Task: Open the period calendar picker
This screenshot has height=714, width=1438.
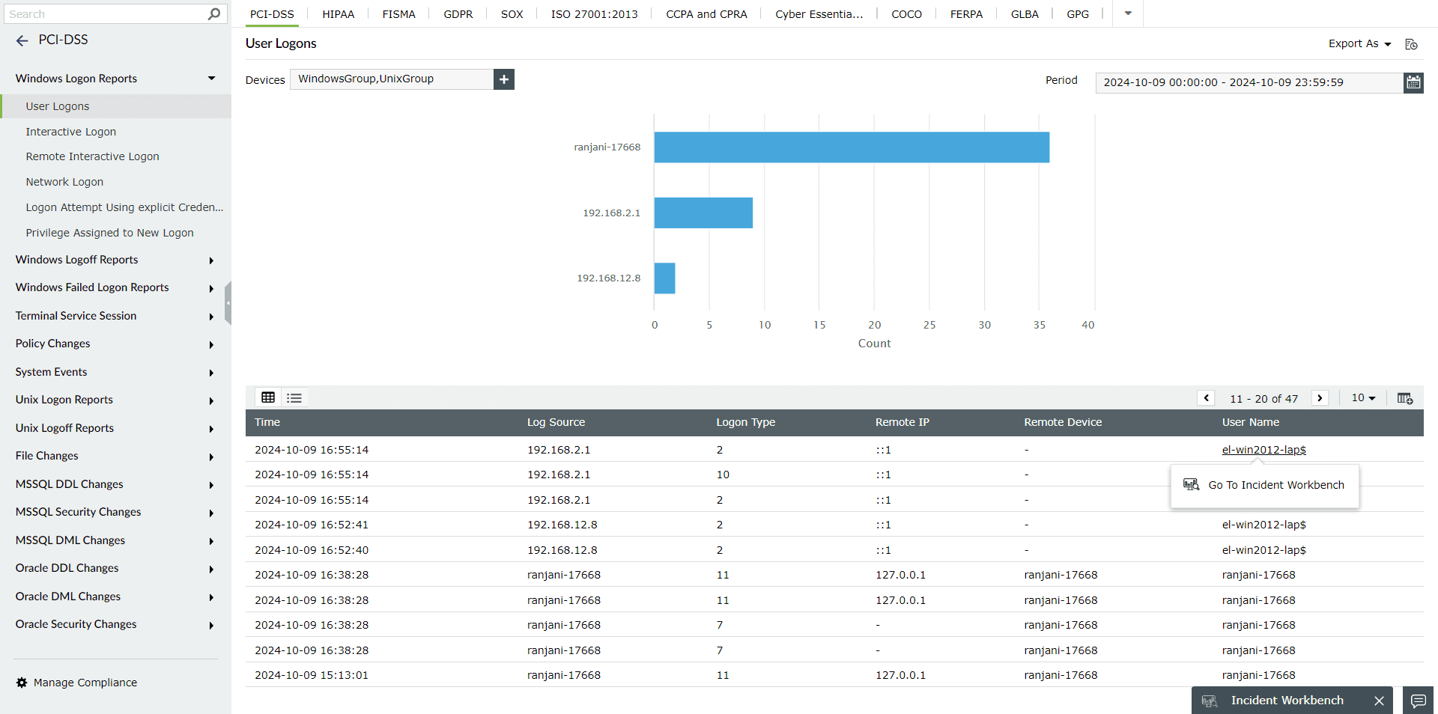Action: click(x=1413, y=82)
